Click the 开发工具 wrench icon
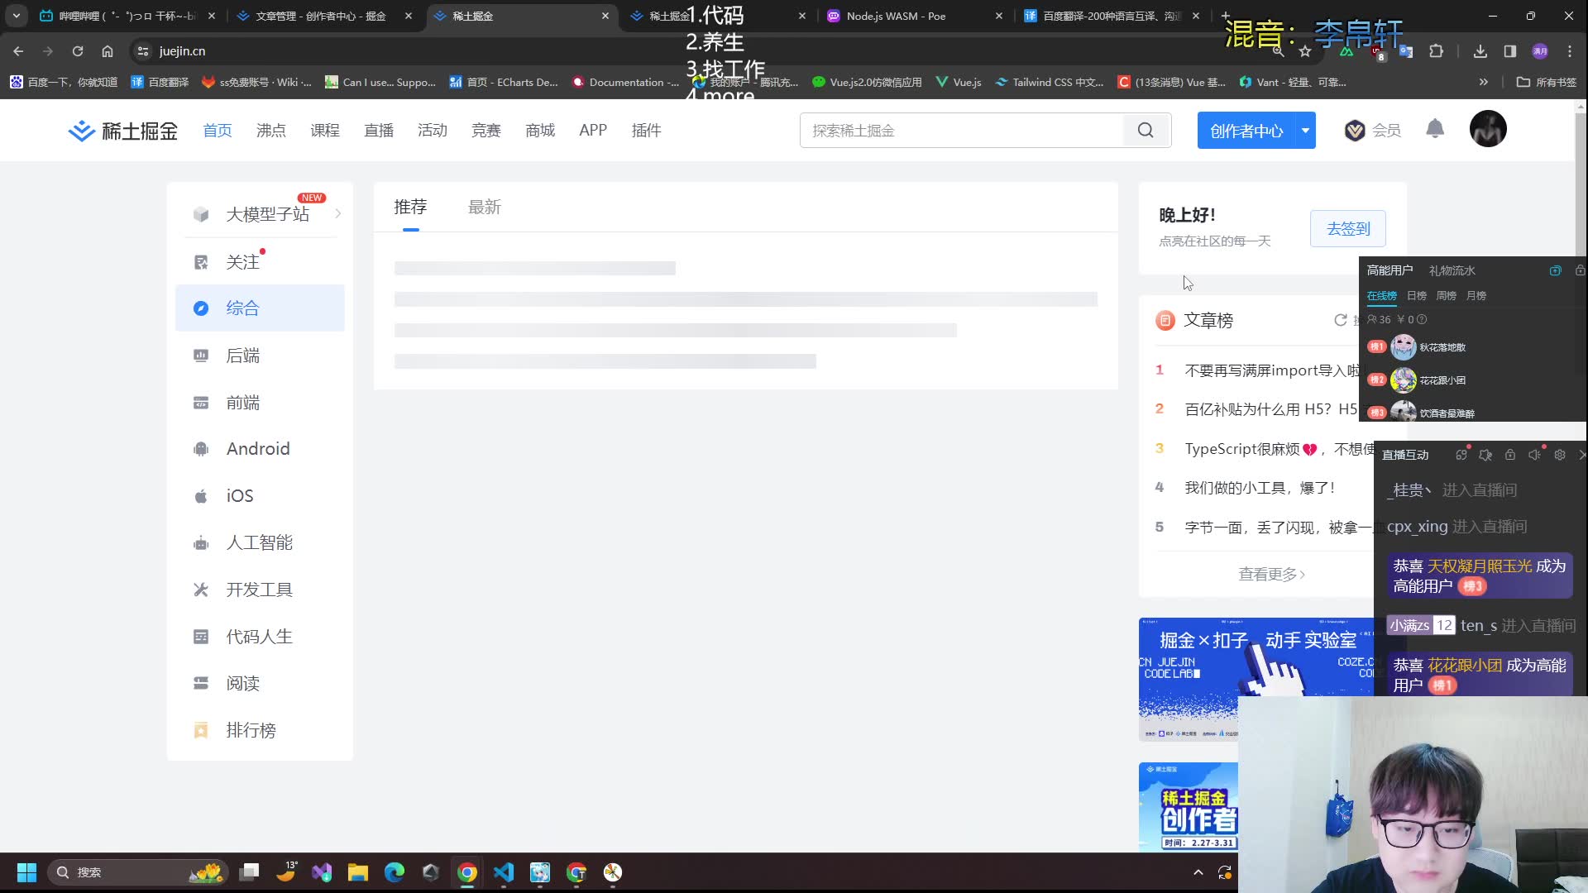This screenshot has height=893, width=1588. (201, 590)
